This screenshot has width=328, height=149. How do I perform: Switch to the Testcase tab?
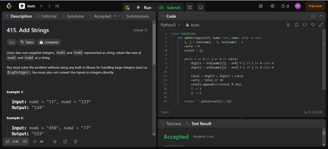[171, 124]
